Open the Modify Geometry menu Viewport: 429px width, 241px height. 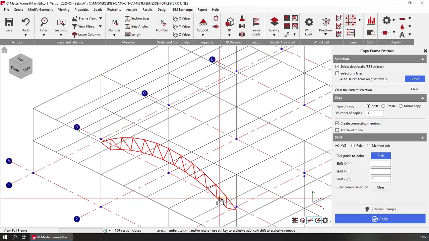[x=41, y=10]
